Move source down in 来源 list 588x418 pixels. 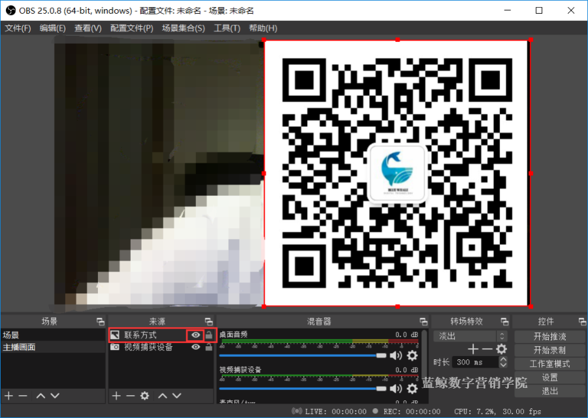pyautogui.click(x=176, y=396)
